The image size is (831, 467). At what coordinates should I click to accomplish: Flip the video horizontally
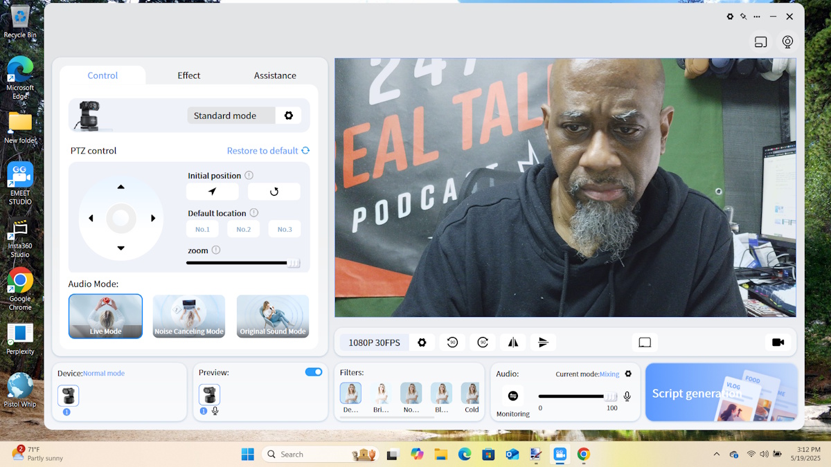(513, 342)
